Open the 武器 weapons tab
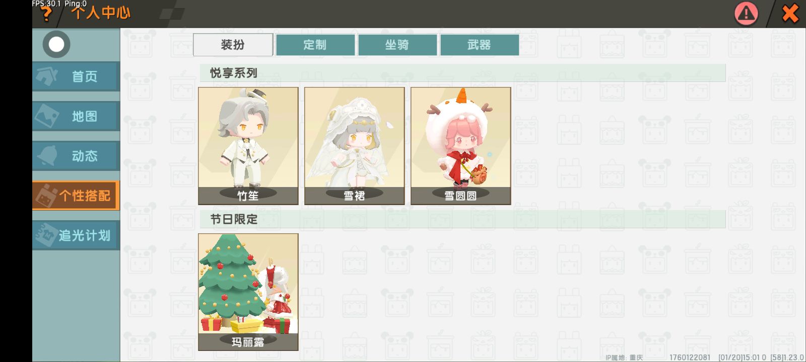806x362 pixels. coord(479,45)
